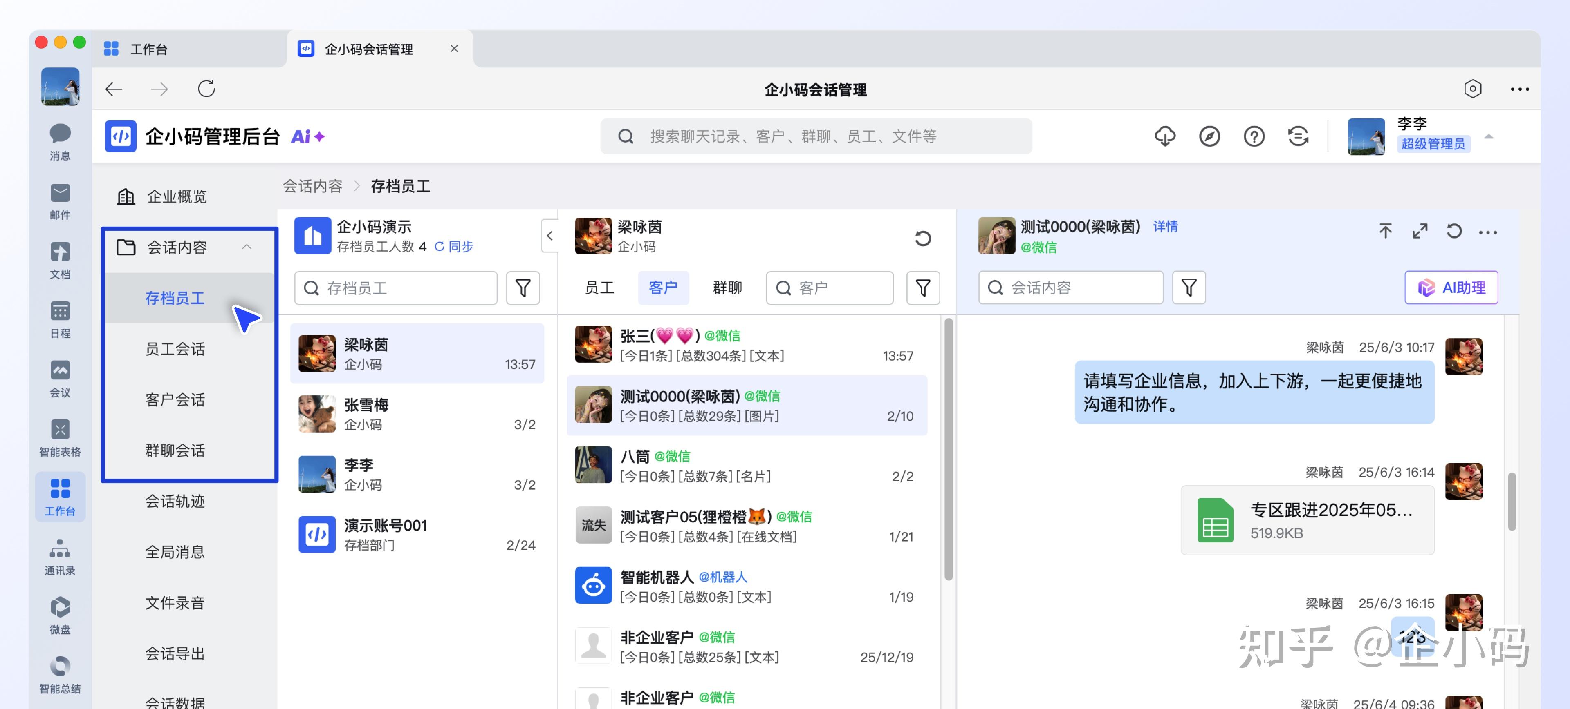The image size is (1570, 709).
Task: Collapse the 会话内容 menu section
Action: [247, 247]
